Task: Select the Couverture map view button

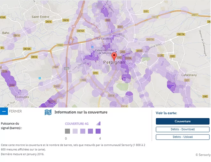Action: [183, 121]
